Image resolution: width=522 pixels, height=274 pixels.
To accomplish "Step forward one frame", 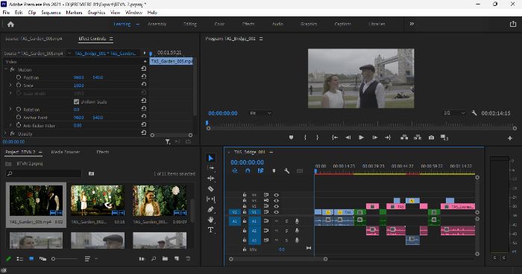I will [x=375, y=137].
